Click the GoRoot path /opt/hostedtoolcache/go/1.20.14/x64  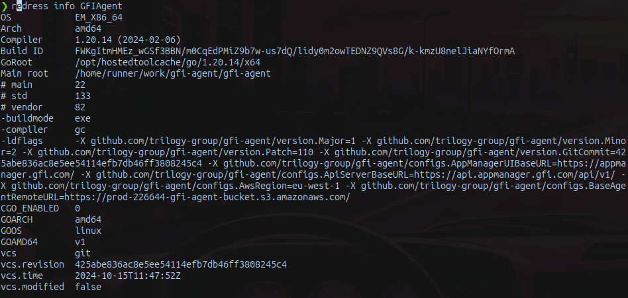(168, 62)
